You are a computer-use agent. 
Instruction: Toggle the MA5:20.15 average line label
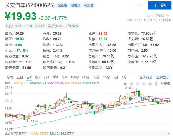(21, 83)
